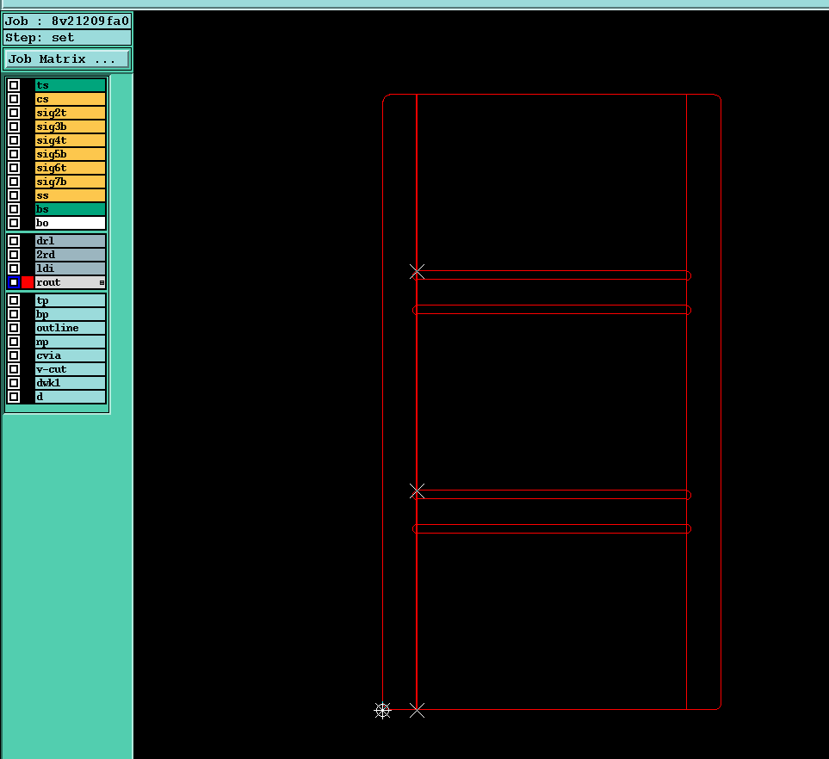Toggle checkbox for d layer

14,397
